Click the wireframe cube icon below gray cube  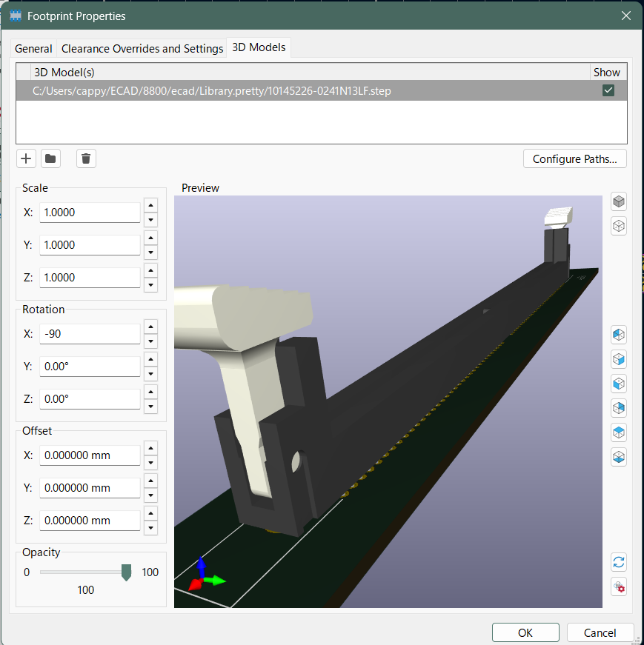(619, 226)
